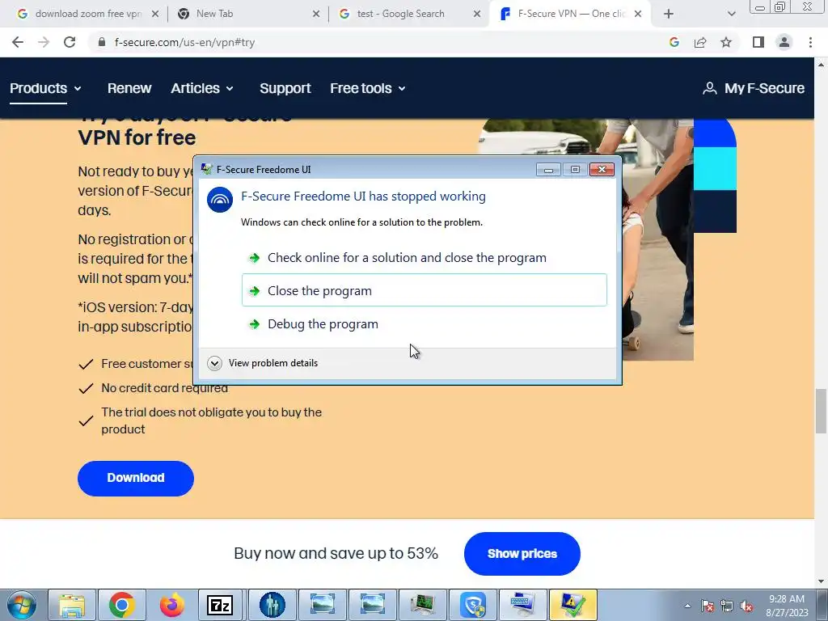Open a new tab with plus button
Image resolution: width=828 pixels, height=621 pixels.
click(x=669, y=14)
